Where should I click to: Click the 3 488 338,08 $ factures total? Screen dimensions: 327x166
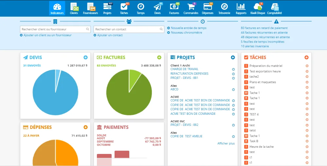pyautogui.click(x=151, y=66)
